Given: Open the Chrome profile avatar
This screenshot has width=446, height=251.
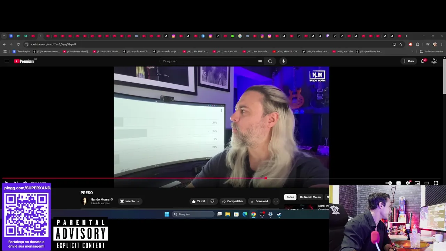Looking at the screenshot, I should [x=435, y=44].
